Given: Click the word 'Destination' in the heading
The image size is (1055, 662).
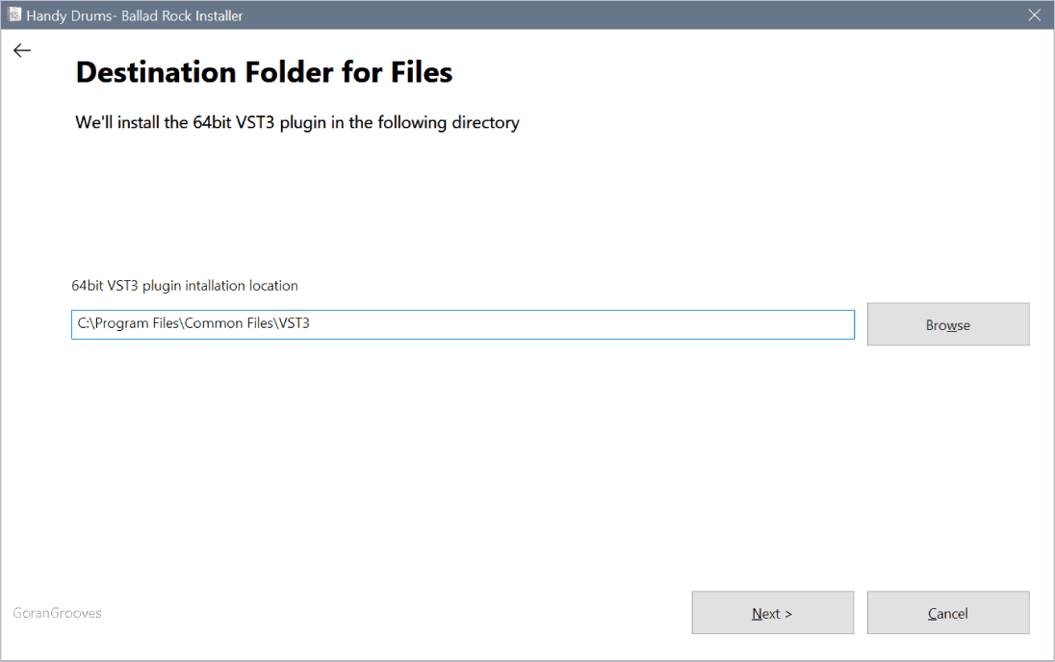Looking at the screenshot, I should [x=156, y=72].
